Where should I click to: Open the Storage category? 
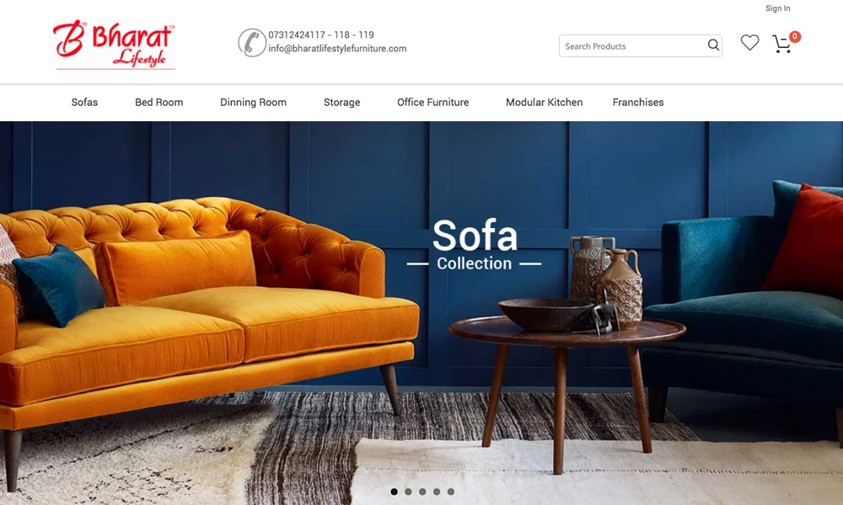[342, 102]
